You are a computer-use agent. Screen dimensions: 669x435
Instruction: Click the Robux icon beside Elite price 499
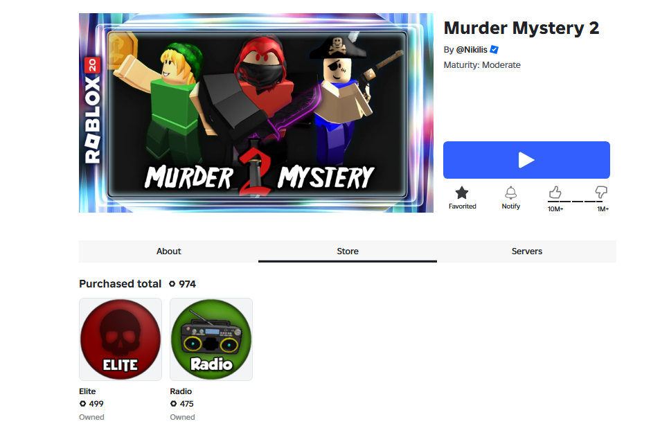(83, 403)
